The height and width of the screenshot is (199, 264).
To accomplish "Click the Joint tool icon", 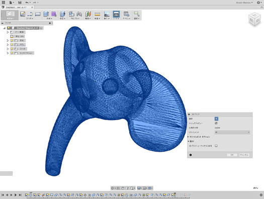I will (x=79, y=14).
